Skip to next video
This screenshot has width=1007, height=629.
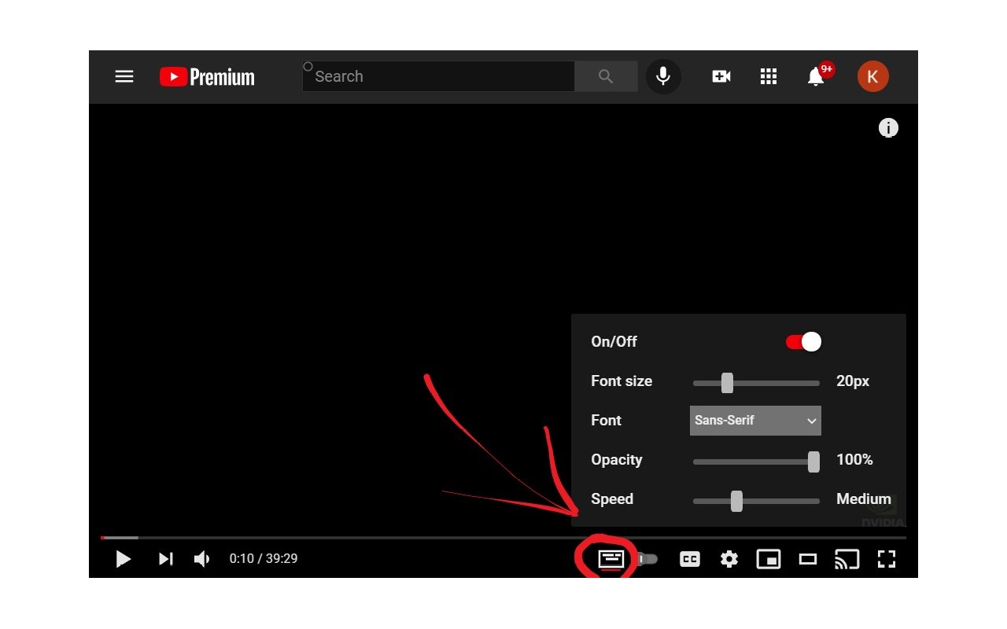pyautogui.click(x=165, y=559)
